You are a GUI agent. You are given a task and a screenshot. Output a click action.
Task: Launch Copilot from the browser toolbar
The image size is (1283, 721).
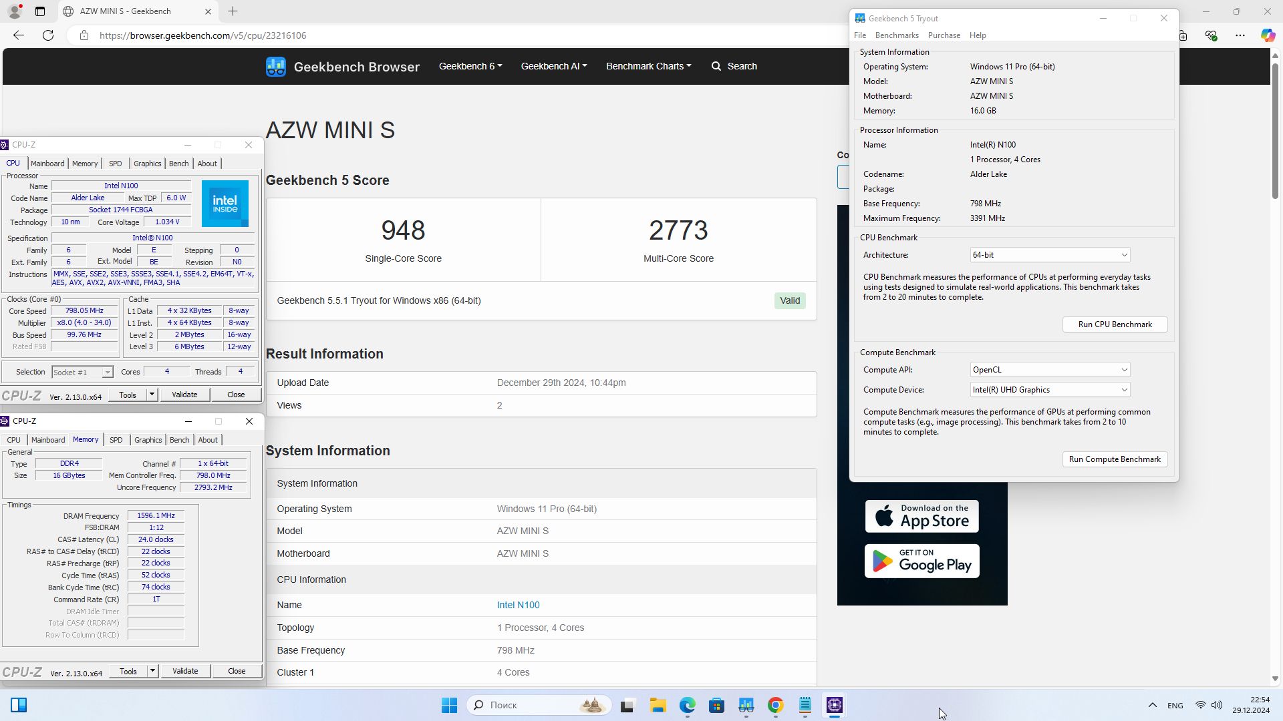point(1268,35)
